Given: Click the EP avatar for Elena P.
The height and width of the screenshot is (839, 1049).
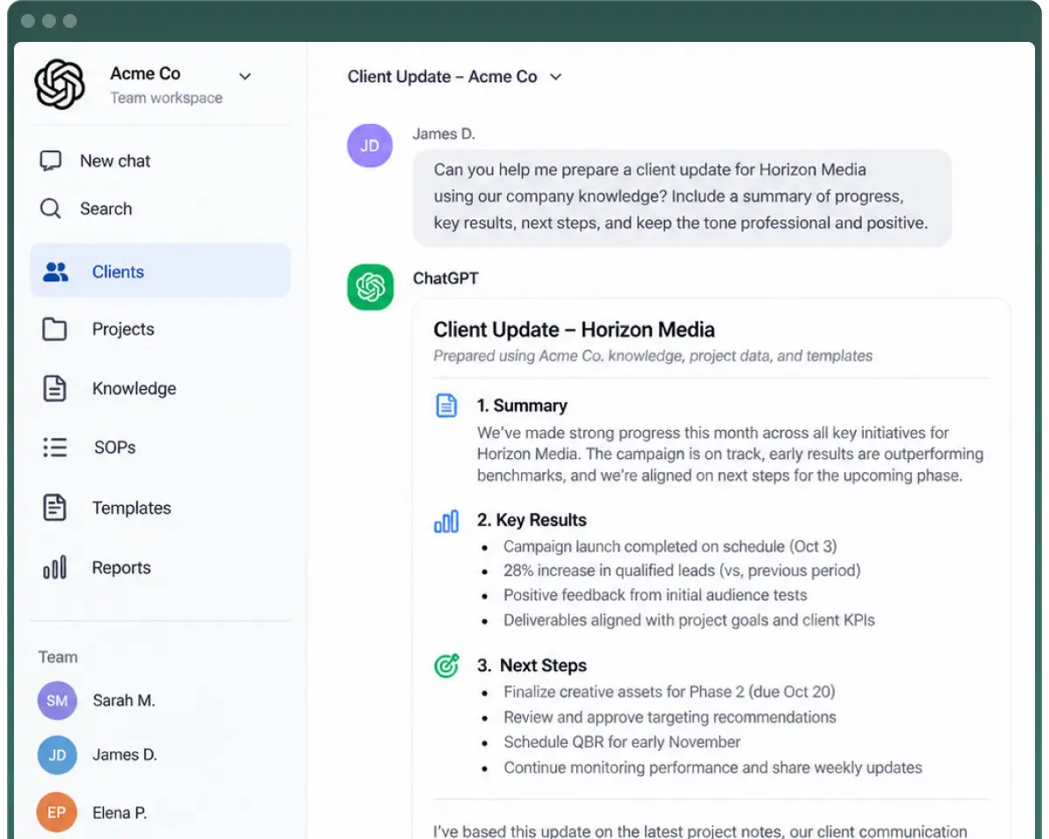Looking at the screenshot, I should click(57, 813).
